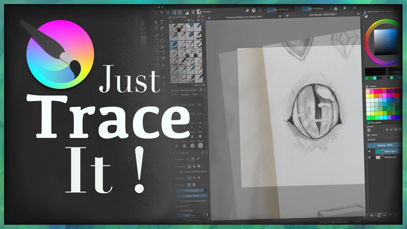The width and height of the screenshot is (407, 229).
Task: Open the Tag dropdown in Brush Presets
Action: coord(191,21)
